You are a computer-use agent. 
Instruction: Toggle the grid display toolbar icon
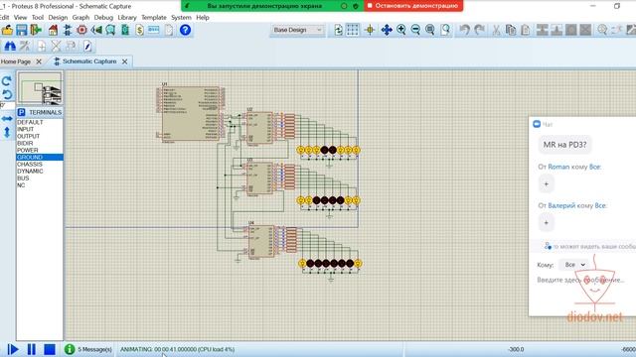click(x=352, y=30)
